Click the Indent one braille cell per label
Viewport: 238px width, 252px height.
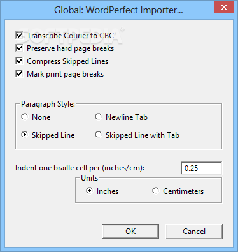pos(80,168)
